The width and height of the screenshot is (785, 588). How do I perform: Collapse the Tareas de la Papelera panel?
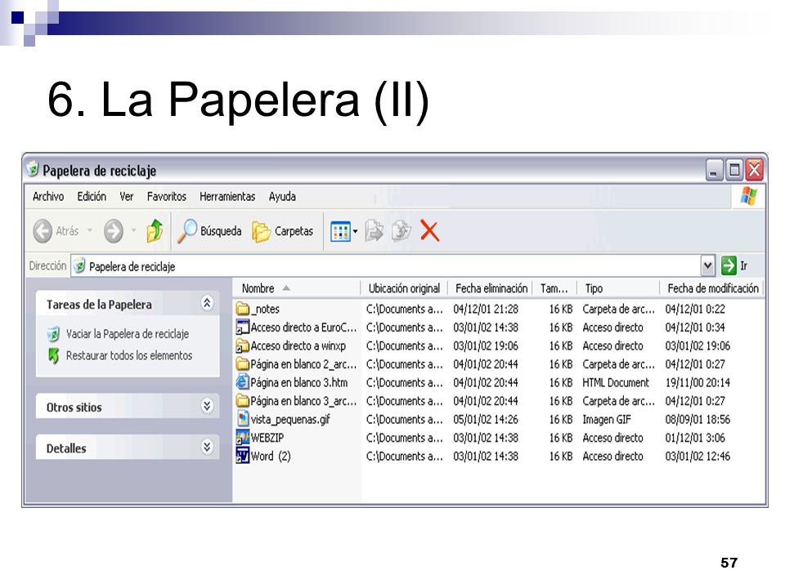[207, 303]
